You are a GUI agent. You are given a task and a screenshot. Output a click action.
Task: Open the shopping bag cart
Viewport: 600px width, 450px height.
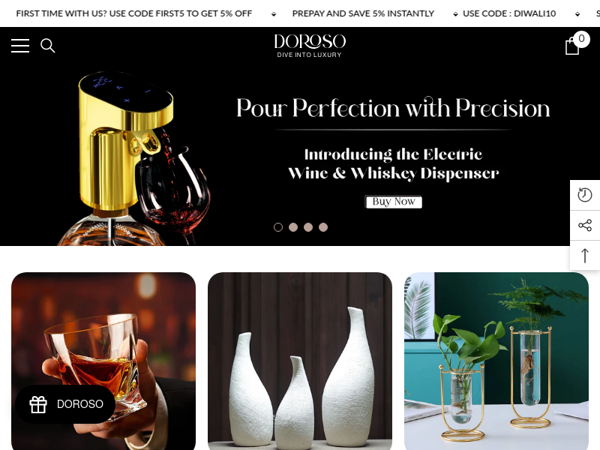point(572,46)
